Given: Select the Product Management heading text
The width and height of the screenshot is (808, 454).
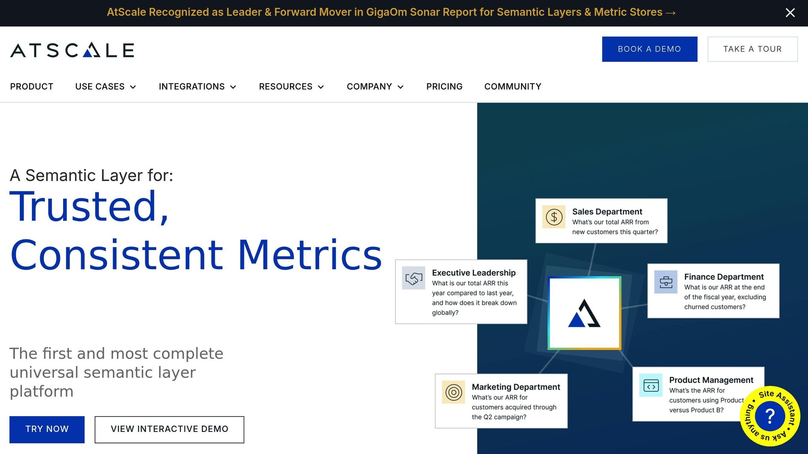Looking at the screenshot, I should click(711, 380).
